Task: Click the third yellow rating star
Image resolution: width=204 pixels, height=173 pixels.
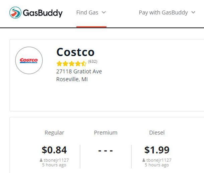Action: point(72,64)
